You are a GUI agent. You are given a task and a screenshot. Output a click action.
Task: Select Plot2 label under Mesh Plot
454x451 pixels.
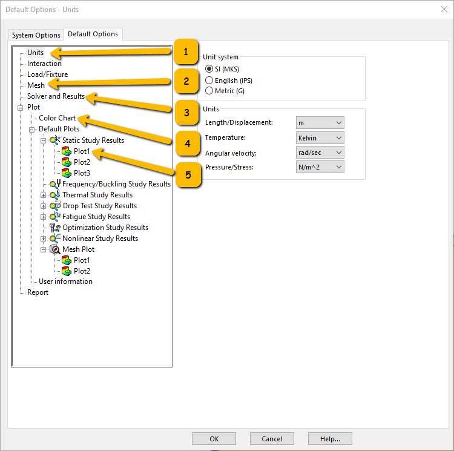82,271
